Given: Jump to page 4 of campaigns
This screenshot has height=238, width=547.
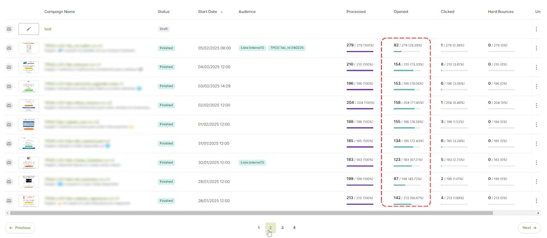Looking at the screenshot, I should pyautogui.click(x=294, y=228).
